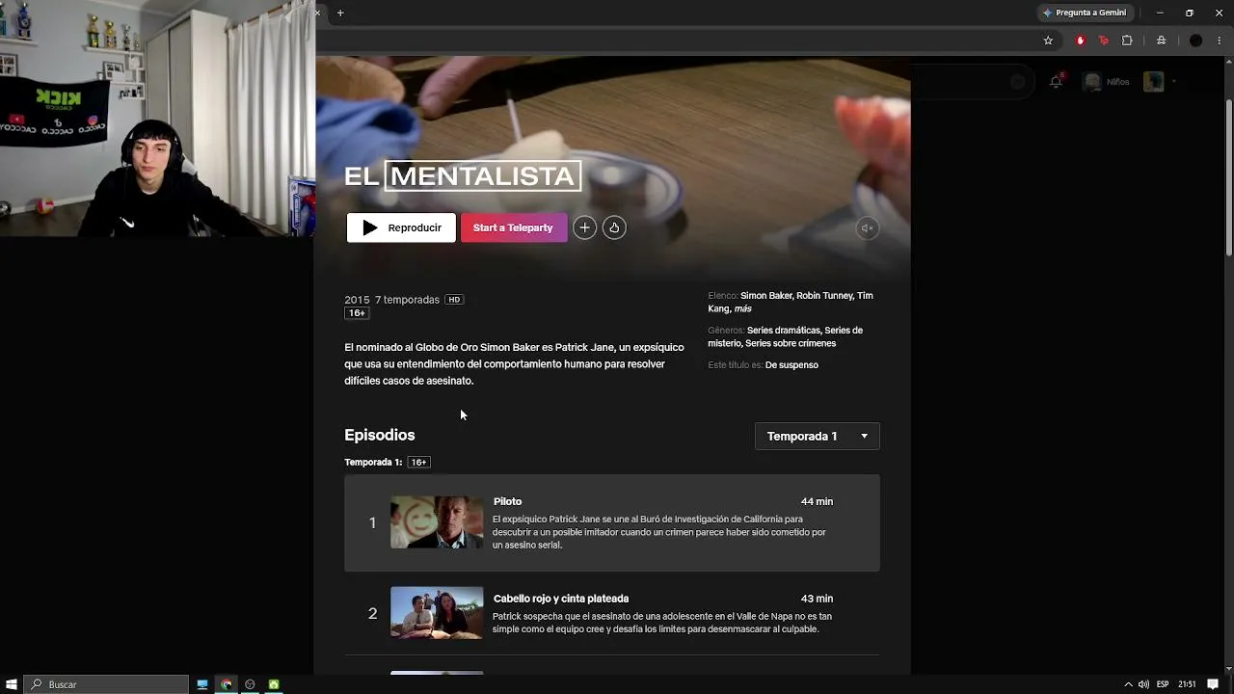Select the 43 min duration of episode 2
This screenshot has height=694, width=1234.
tap(817, 599)
